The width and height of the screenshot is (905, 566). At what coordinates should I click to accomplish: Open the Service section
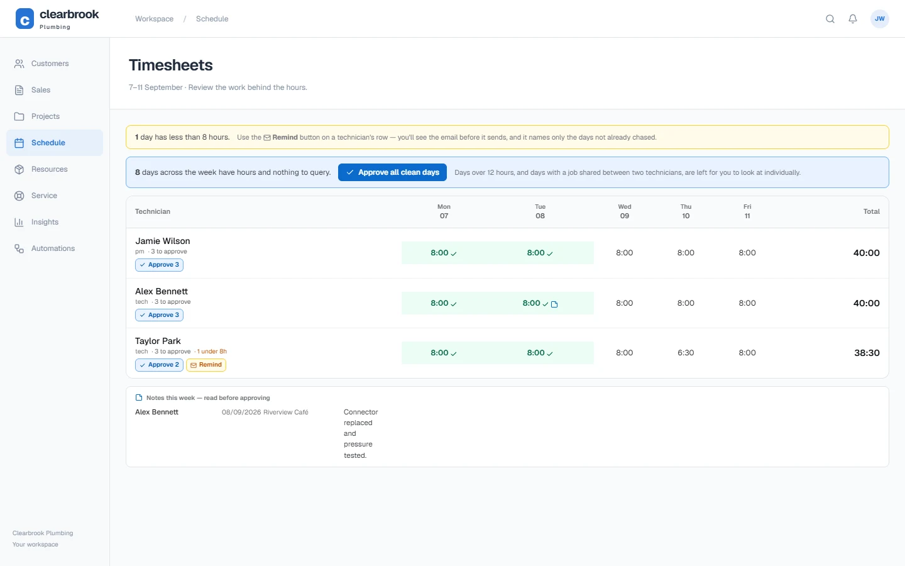coord(55,196)
